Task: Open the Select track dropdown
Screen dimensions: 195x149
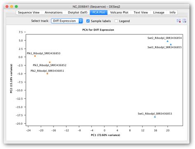Action: [67, 21]
